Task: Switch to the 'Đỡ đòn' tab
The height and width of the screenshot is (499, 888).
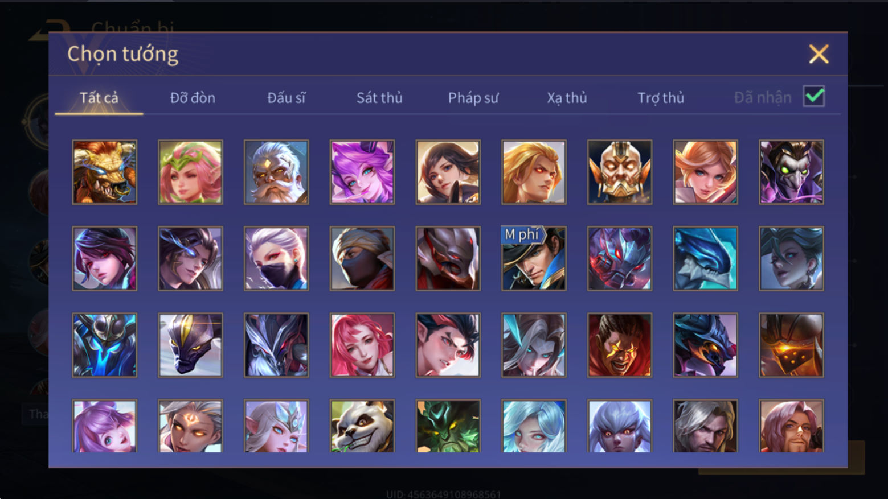Action: (193, 98)
